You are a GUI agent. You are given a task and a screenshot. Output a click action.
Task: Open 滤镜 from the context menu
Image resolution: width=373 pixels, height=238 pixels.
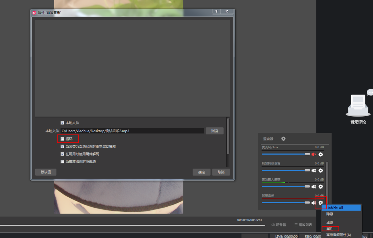329,222
